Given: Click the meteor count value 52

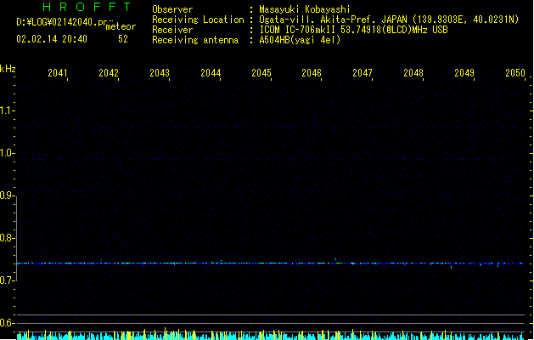Looking at the screenshot, I should 123,39.
